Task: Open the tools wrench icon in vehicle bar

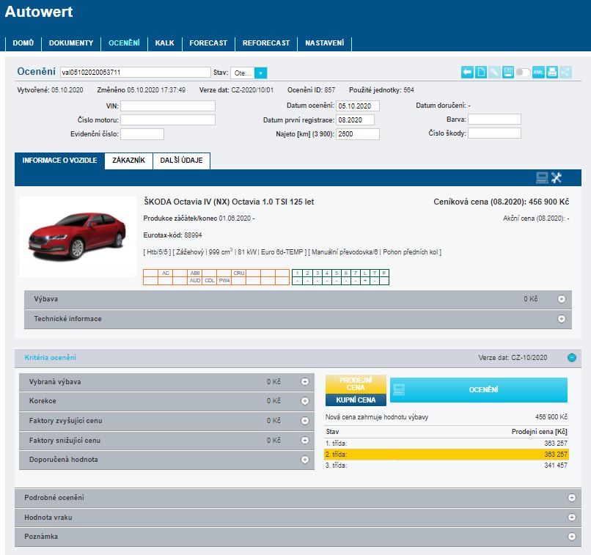Action: [557, 178]
